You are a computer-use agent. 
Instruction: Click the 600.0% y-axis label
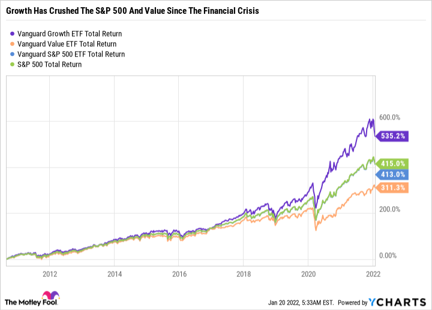click(391, 118)
